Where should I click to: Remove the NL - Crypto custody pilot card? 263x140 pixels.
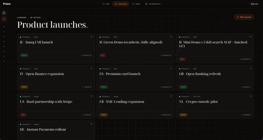251,96
